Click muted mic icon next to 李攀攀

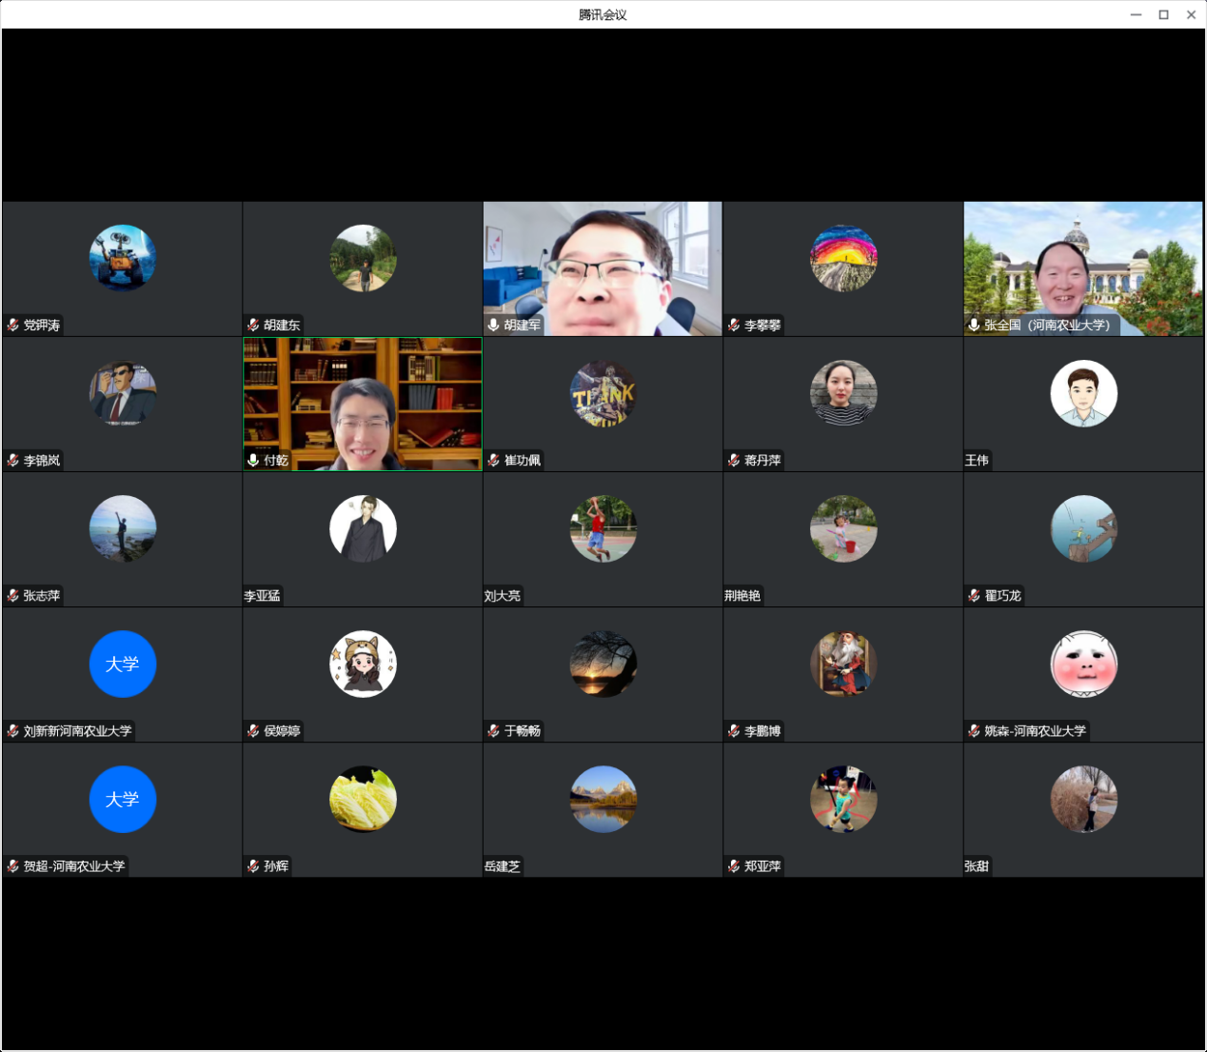pos(734,326)
